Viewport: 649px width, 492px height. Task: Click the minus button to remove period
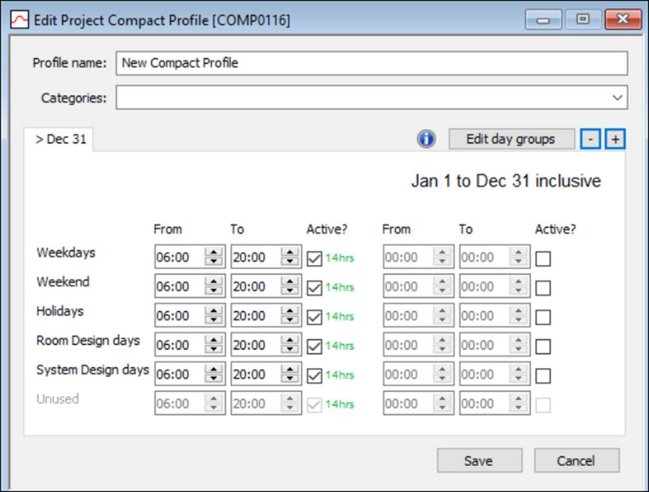point(590,139)
